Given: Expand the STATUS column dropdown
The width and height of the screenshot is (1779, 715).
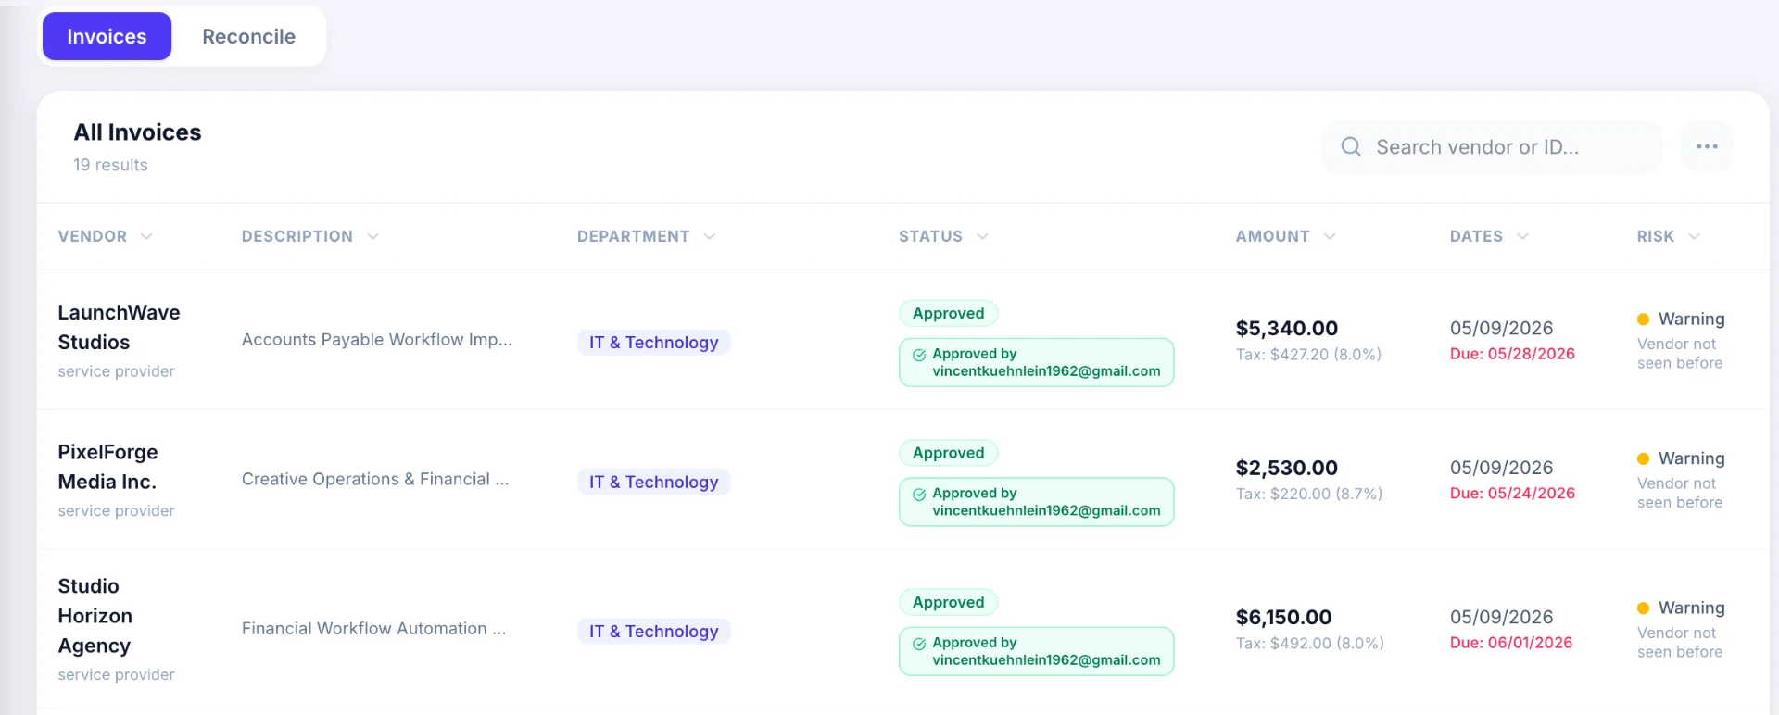Looking at the screenshot, I should [982, 236].
